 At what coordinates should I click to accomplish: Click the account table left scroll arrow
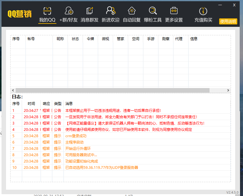coord(13,90)
